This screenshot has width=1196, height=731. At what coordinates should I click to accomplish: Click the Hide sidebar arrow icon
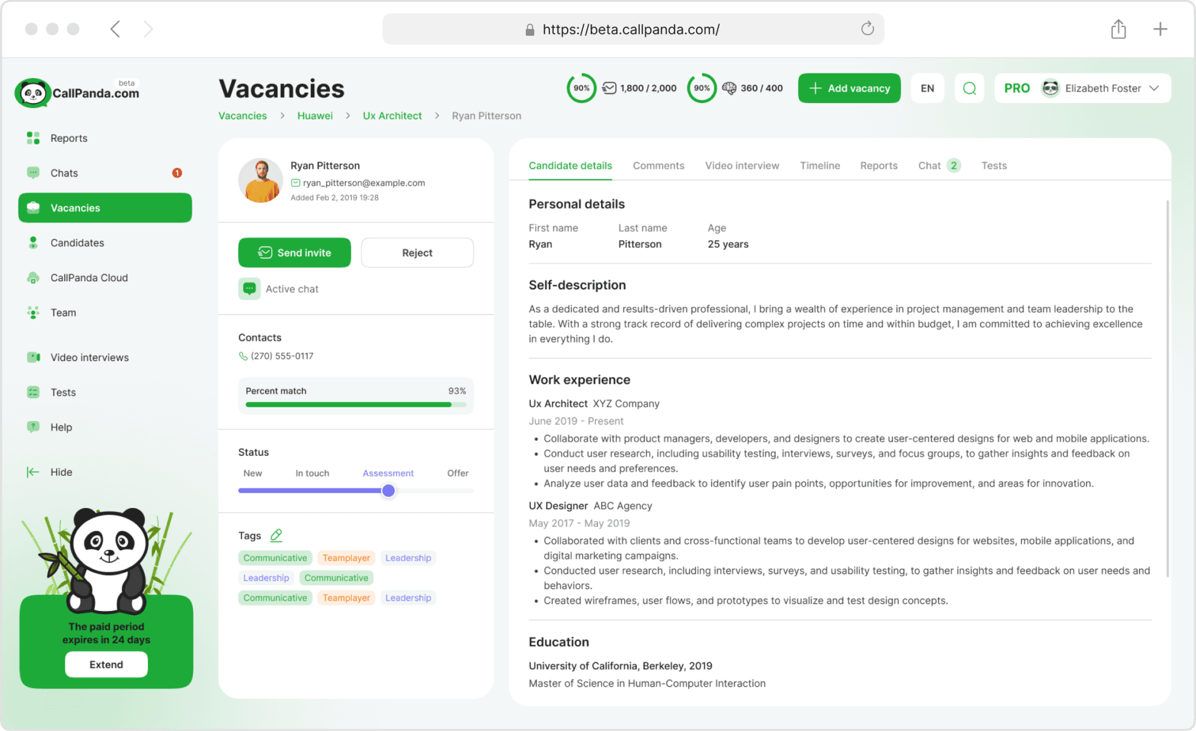coord(33,472)
